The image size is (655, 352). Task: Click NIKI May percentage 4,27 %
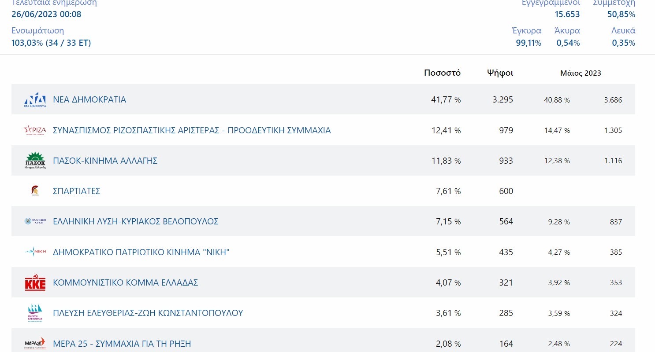click(559, 253)
